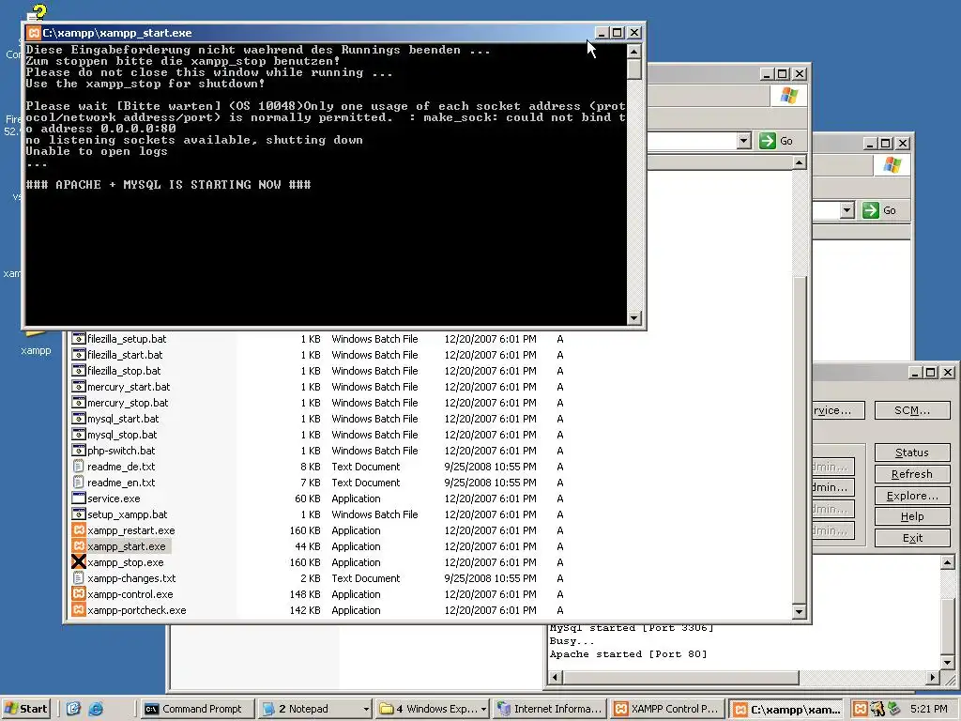
Task: Click the green Go arrow in the rear Explorer window
Action: [870, 210]
